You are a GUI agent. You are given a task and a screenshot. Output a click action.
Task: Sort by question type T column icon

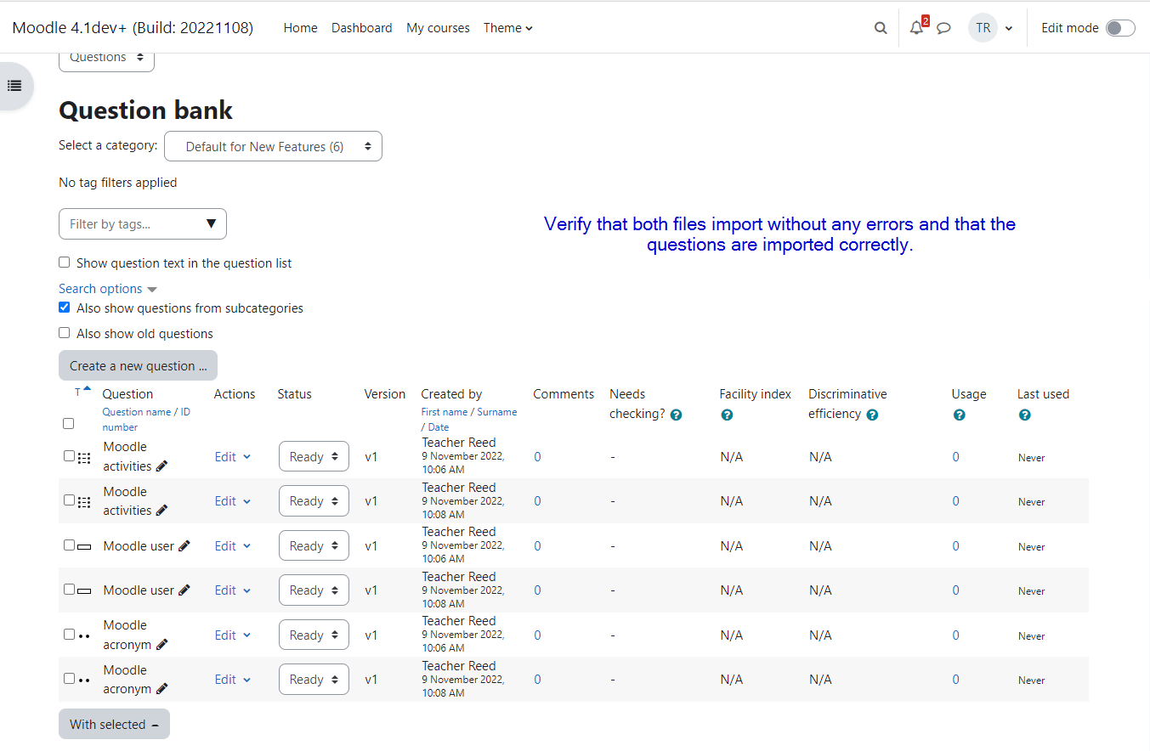(82, 392)
